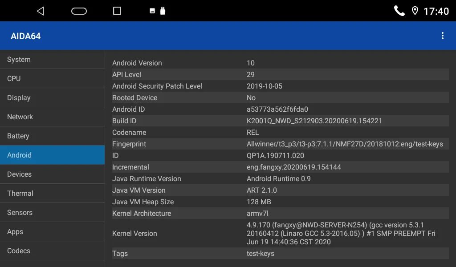The height and width of the screenshot is (267, 456).
Task: Tap the 17:40 clock in status bar
Action: point(436,11)
